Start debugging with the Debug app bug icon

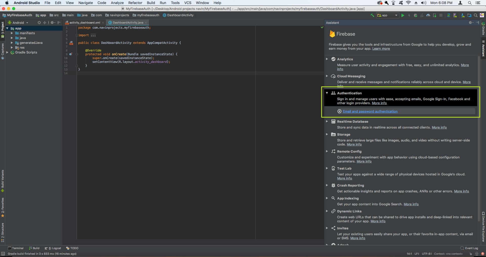[415, 15]
